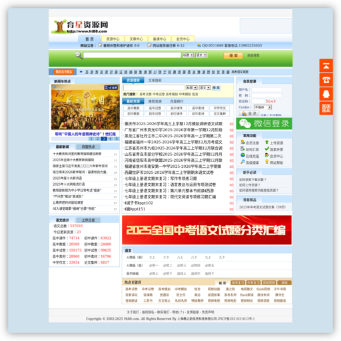Open the 语文 dropdown in green search bar
341x341 pixels.
[x=201, y=55]
